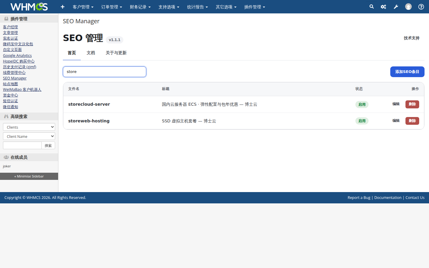Open the gears automation settings icon
The height and width of the screenshot is (268, 429).
(x=383, y=7)
